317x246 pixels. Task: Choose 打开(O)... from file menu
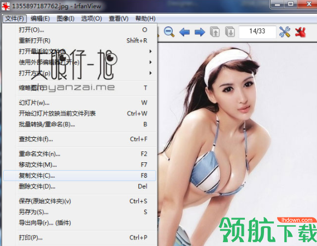(x=80, y=30)
